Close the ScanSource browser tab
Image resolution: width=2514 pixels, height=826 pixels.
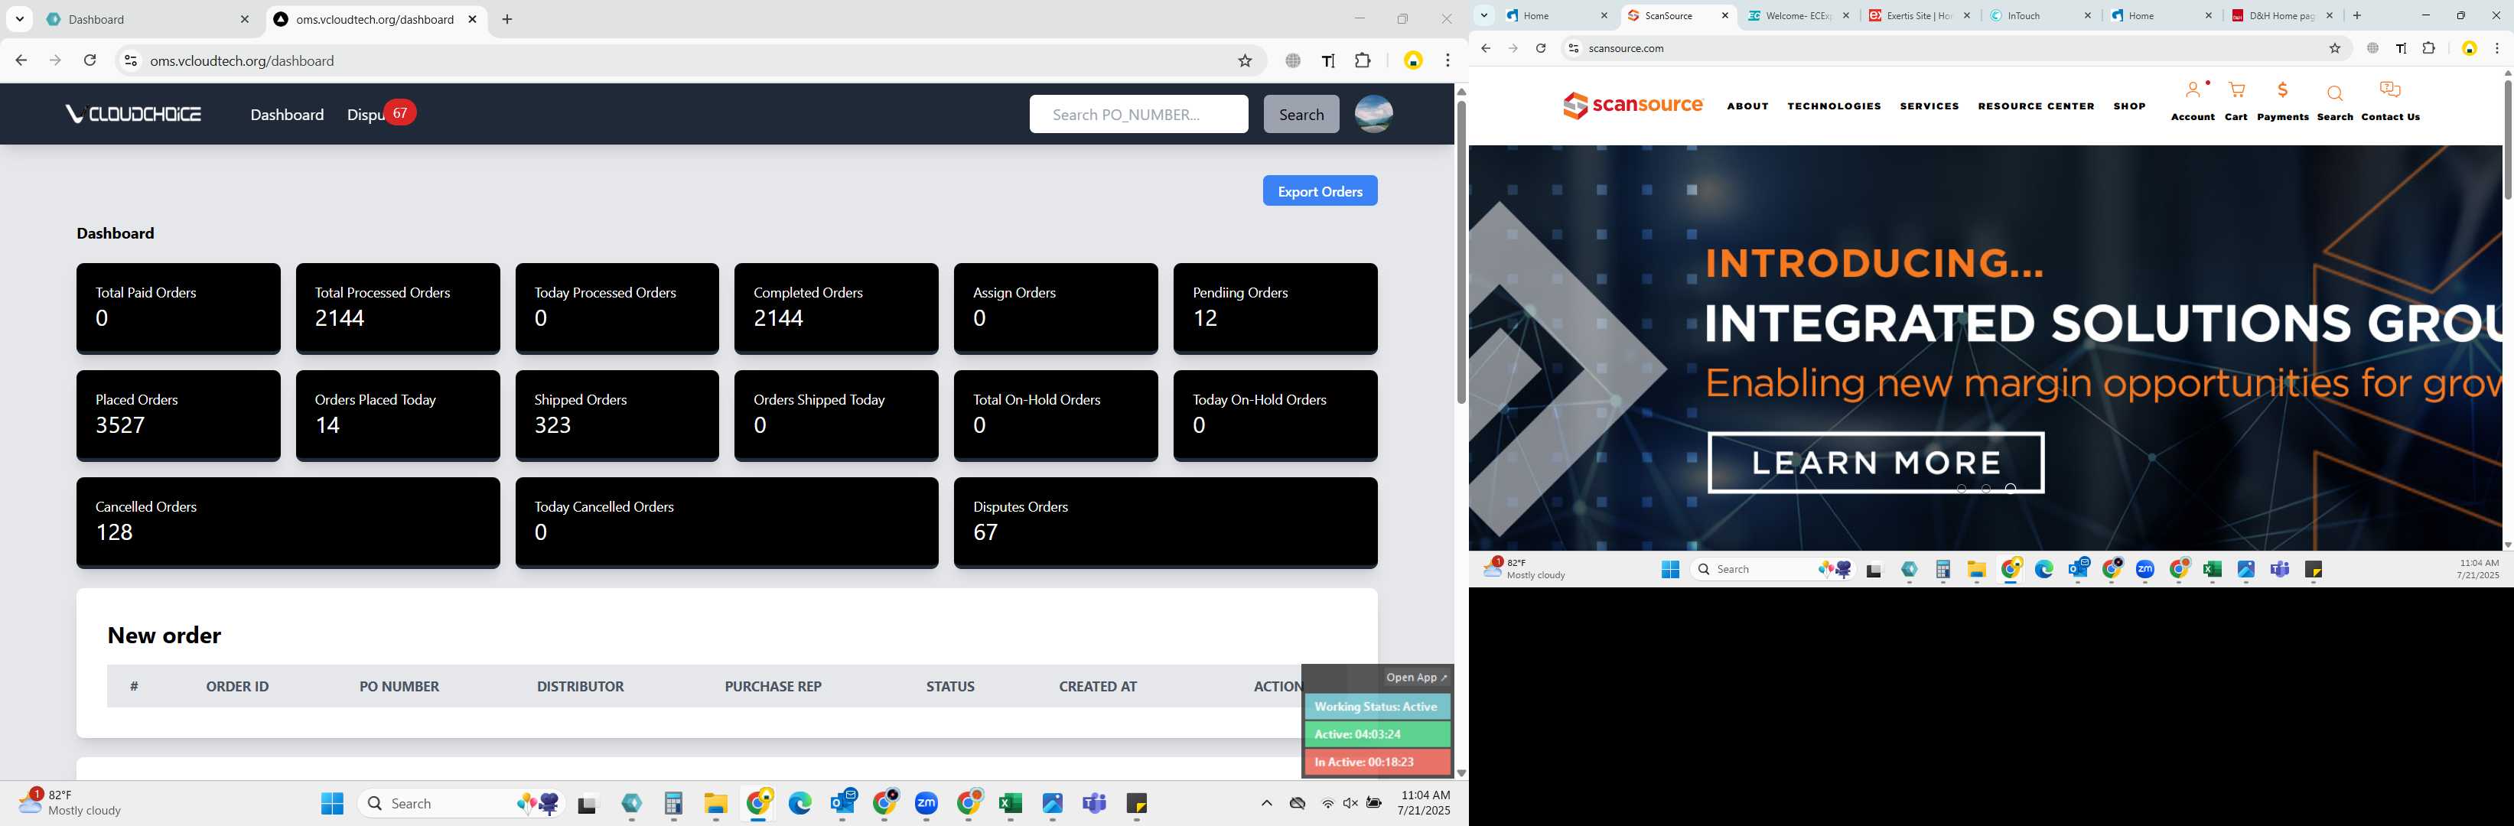[x=1724, y=15]
